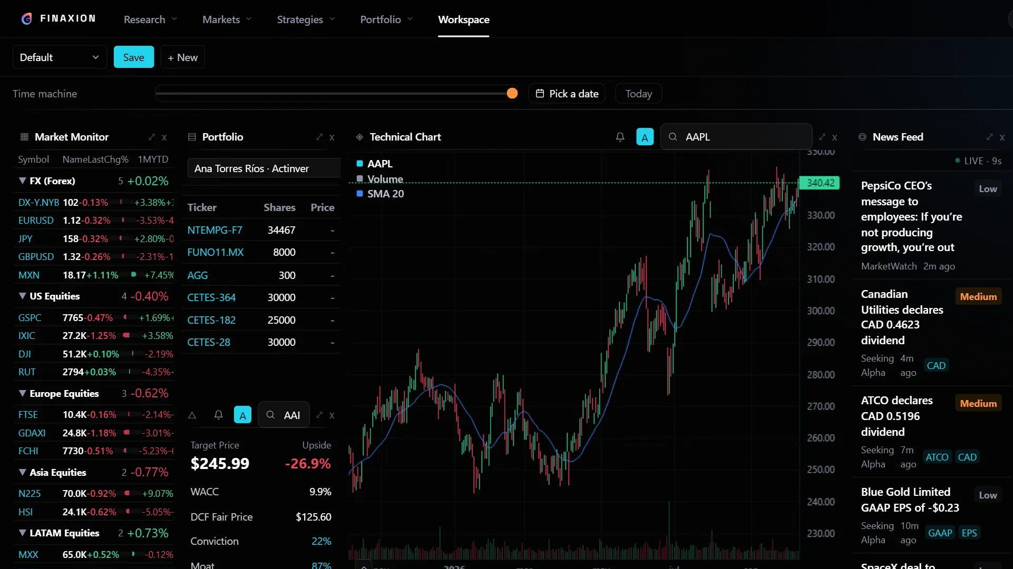Click the Time machine slider handle
Screen dimensions: 1013x569
(x=512, y=93)
